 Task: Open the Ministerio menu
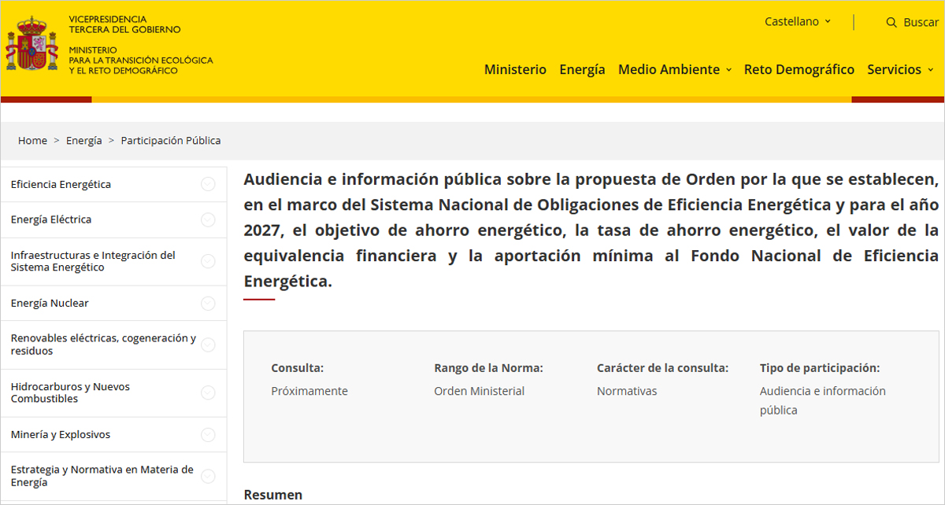(515, 69)
